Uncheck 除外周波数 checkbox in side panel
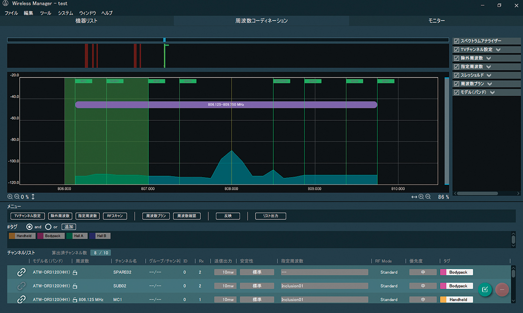This screenshot has height=313, width=523. (456, 58)
